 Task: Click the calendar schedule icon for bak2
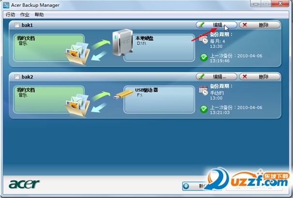click(203, 90)
